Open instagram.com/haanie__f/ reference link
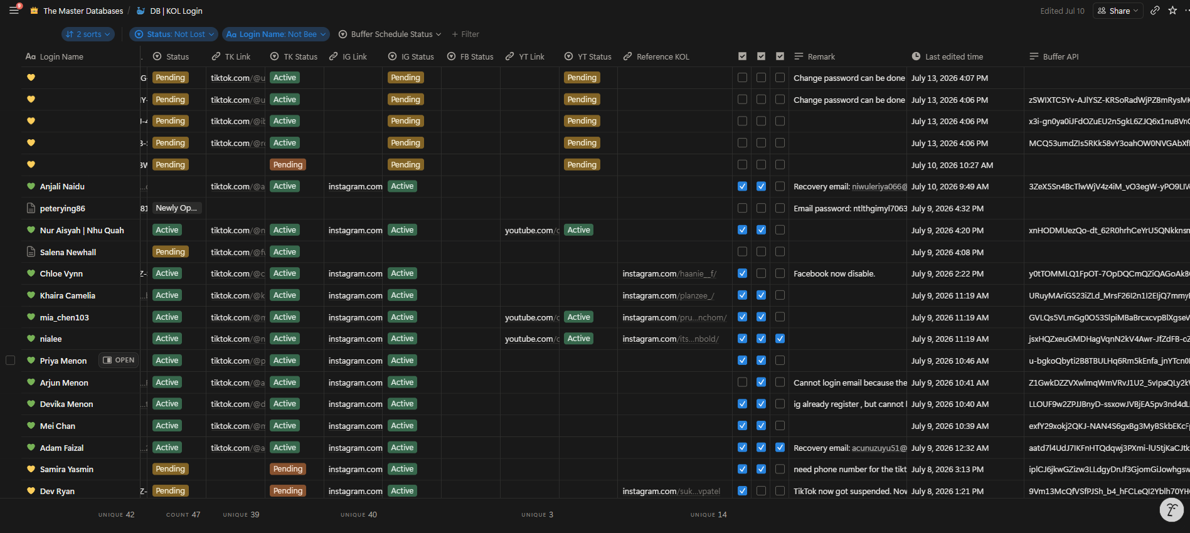The height and width of the screenshot is (533, 1190). point(669,273)
